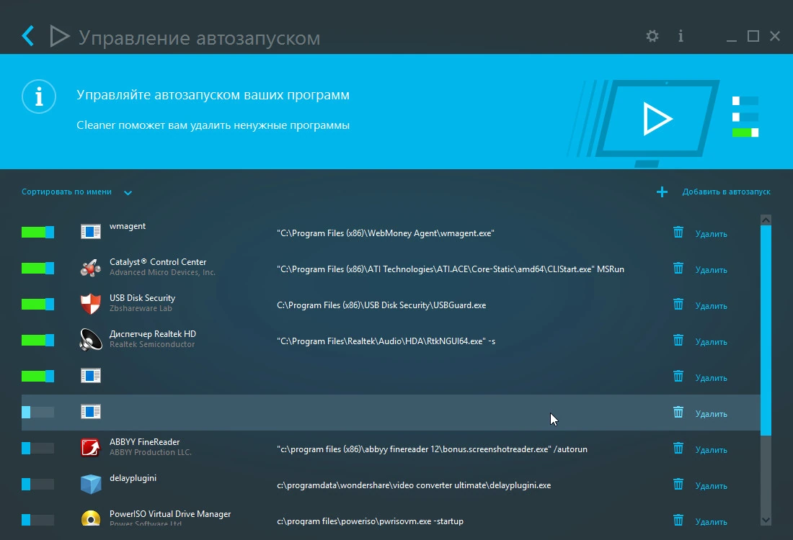Click the 'Realtek Semiconductor' publisher text
The width and height of the screenshot is (793, 540).
151,344
